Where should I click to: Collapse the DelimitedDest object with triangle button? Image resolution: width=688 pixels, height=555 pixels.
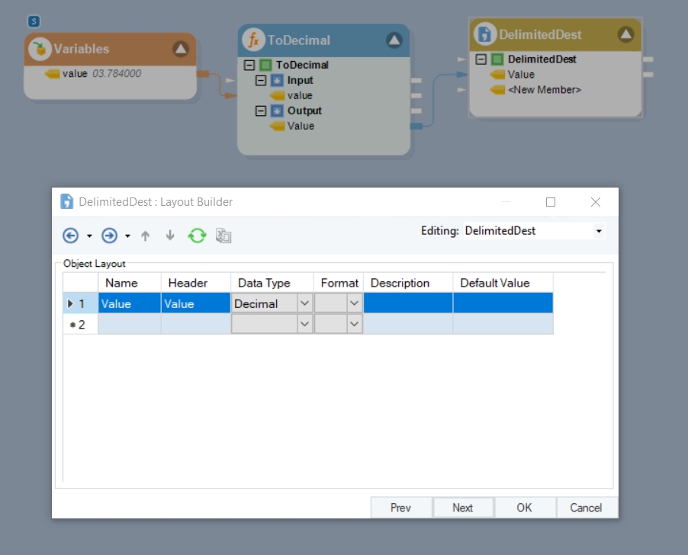pyautogui.click(x=625, y=34)
